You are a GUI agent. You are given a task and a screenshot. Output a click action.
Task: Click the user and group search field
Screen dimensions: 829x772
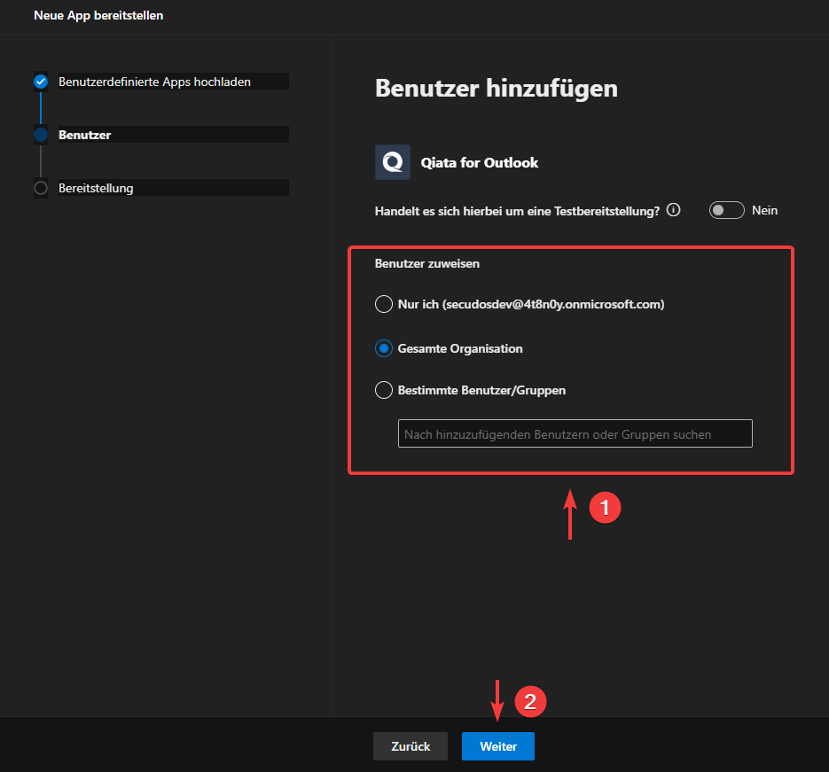click(x=575, y=433)
